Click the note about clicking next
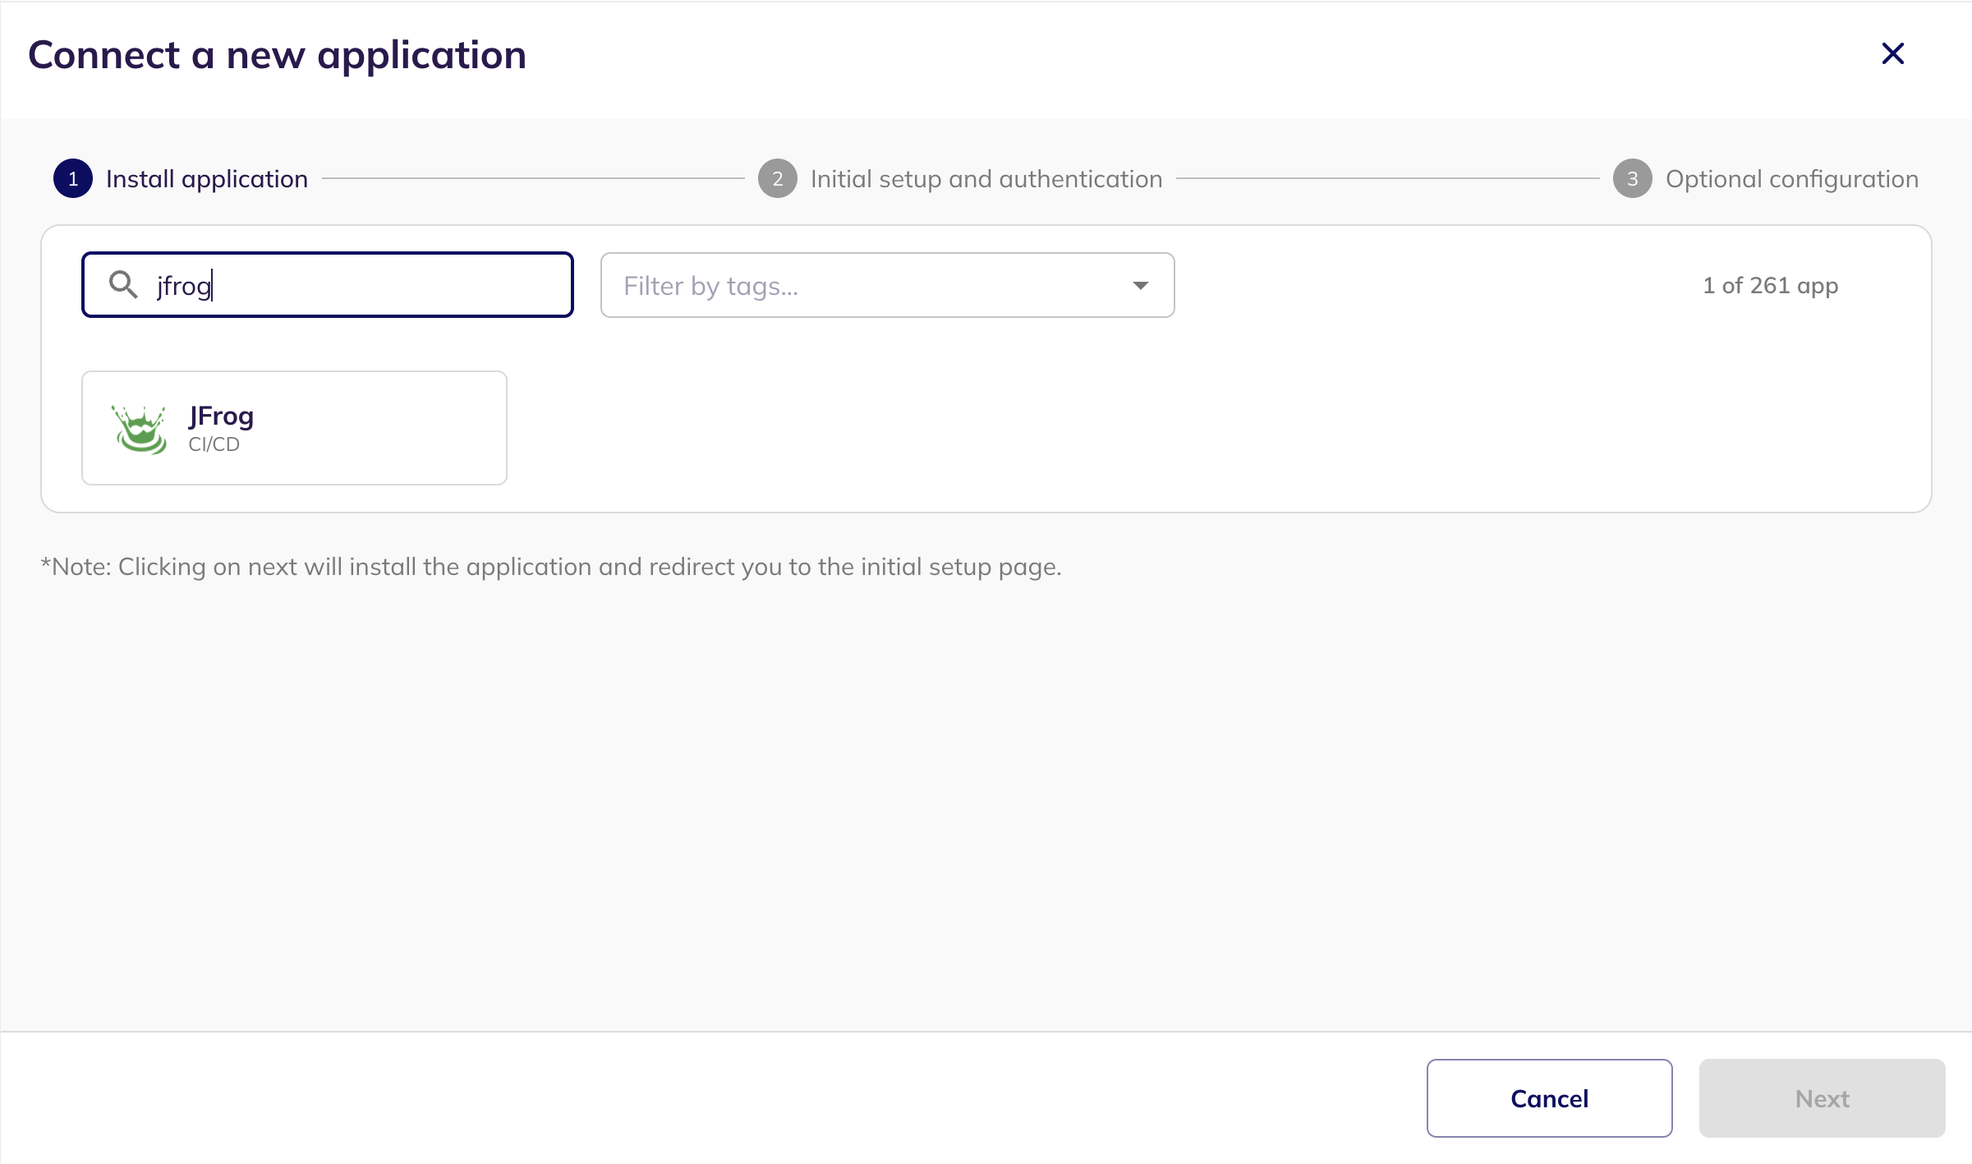Viewport: 1972px width, 1164px height. 551,567
